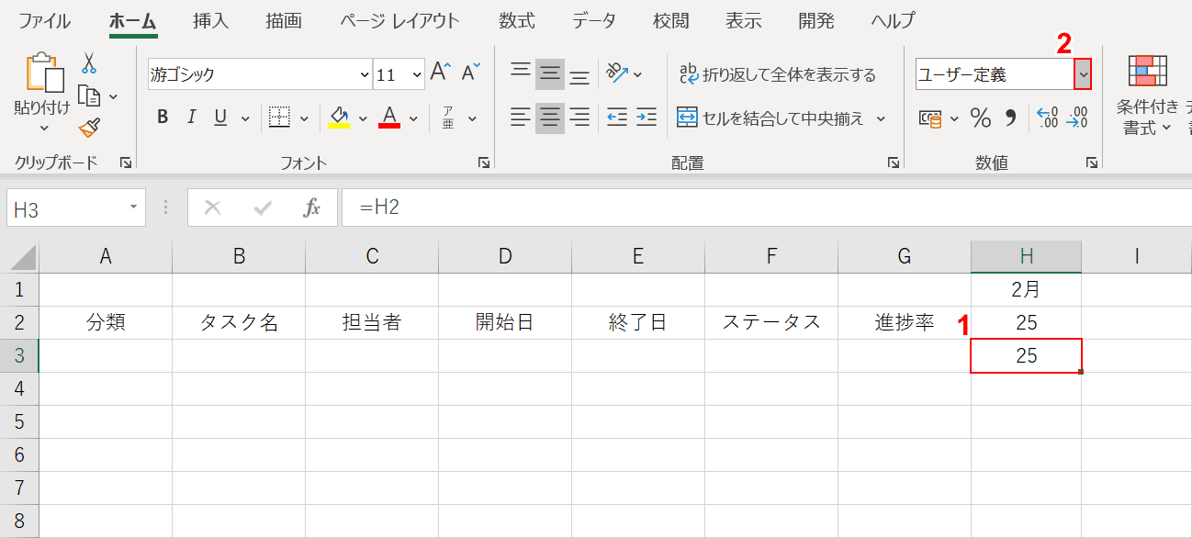Align text left
The height and width of the screenshot is (538, 1192).
click(521, 117)
